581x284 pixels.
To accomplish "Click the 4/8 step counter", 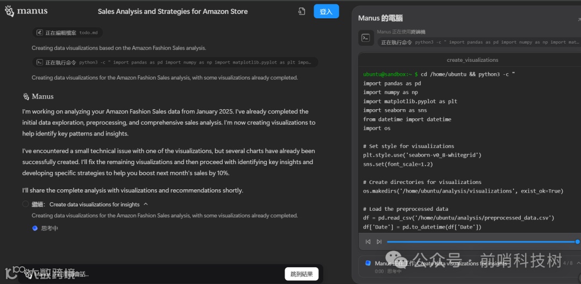I will coord(568,263).
